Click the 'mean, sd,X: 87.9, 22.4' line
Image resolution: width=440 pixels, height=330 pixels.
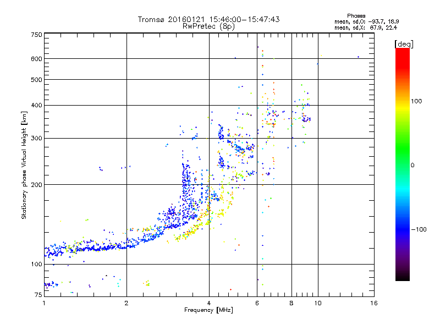click(366, 28)
